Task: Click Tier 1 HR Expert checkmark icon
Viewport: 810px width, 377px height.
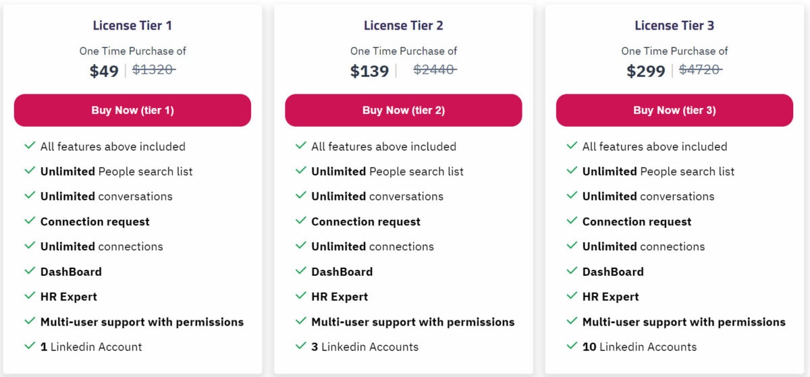Action: pos(30,295)
